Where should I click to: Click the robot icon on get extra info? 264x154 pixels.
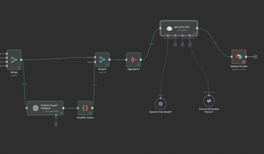tap(169, 28)
